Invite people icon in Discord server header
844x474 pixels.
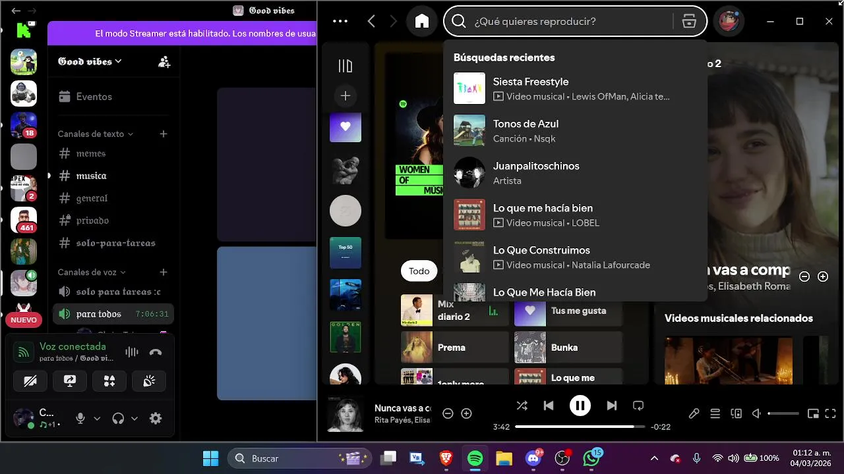[164, 62]
